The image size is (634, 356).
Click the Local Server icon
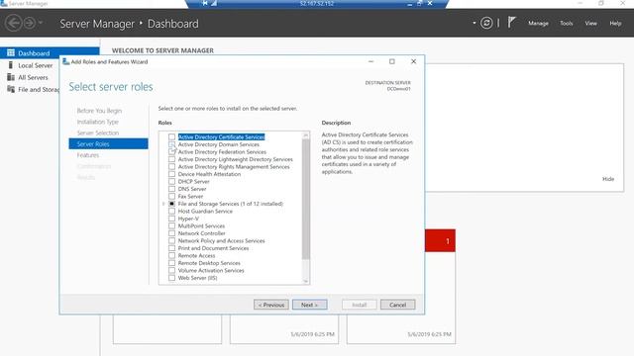click(11, 65)
